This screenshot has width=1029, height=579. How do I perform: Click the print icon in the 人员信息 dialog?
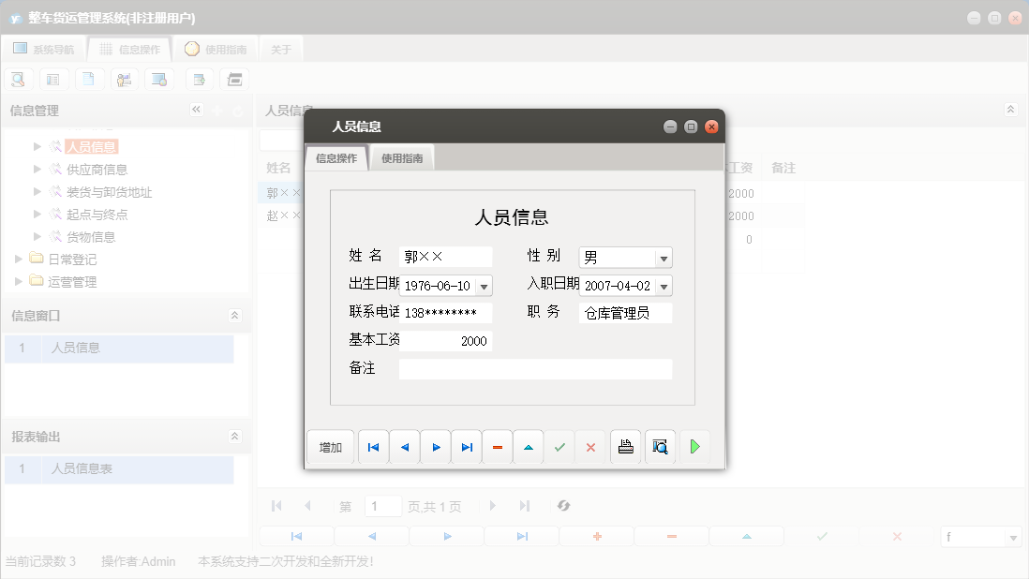(x=625, y=447)
